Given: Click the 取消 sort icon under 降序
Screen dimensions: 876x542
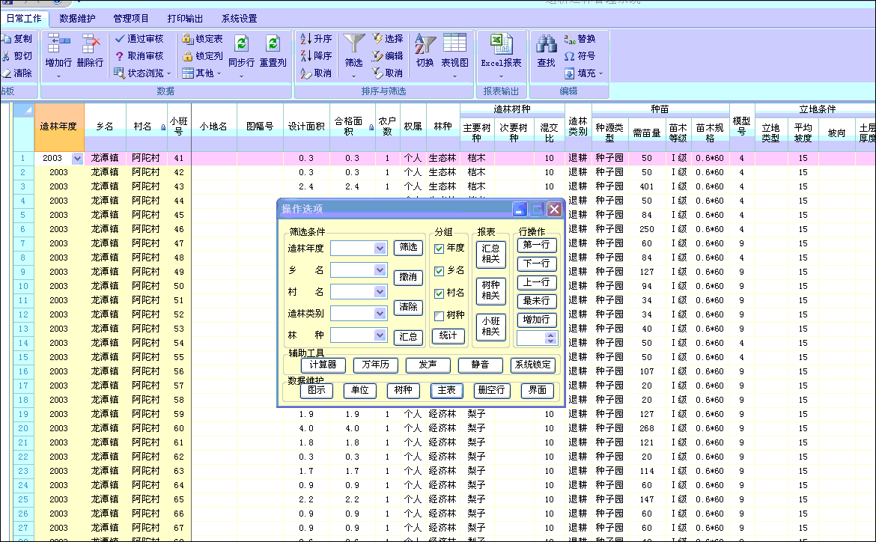Looking at the screenshot, I should click(x=305, y=73).
